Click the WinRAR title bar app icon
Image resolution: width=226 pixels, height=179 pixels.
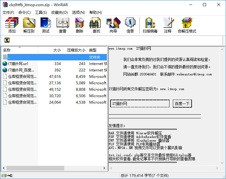[x=5, y=5]
